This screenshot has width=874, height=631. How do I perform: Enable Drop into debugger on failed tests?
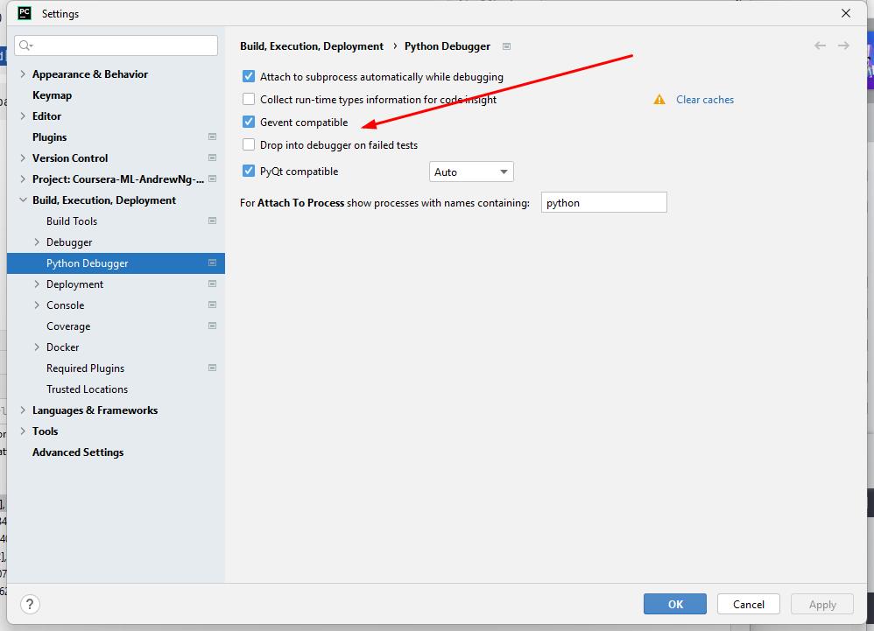249,144
